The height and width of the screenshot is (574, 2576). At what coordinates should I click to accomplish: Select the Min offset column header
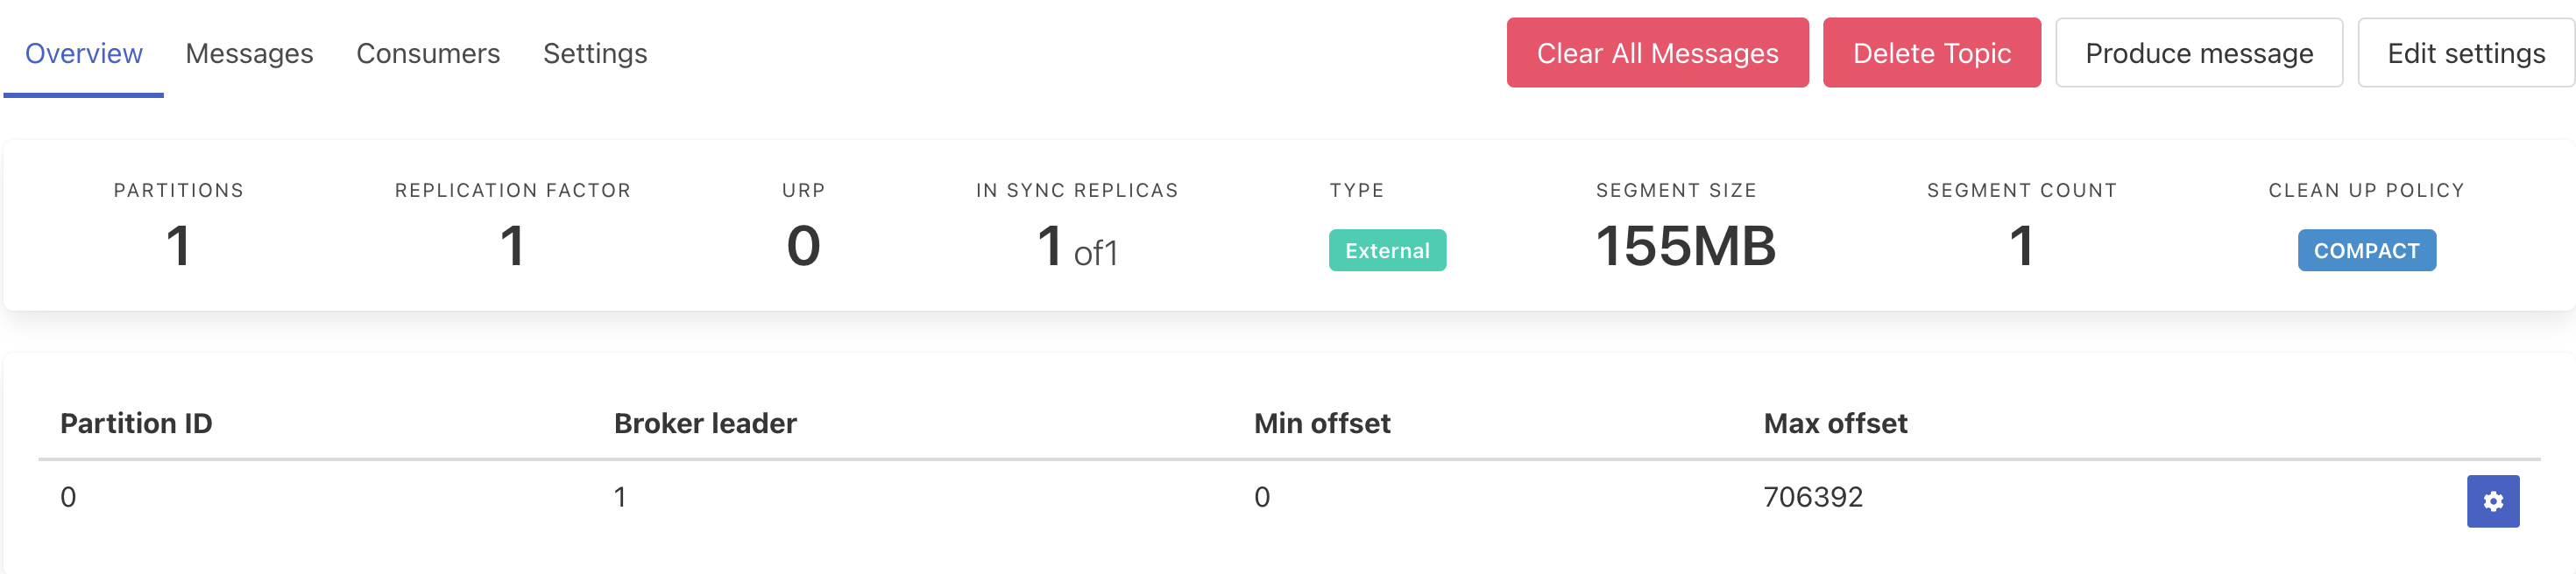1323,423
